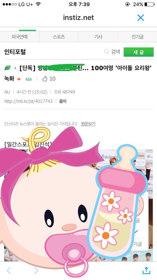
Task: Open the inti.kr short URL
Action: [28, 101]
